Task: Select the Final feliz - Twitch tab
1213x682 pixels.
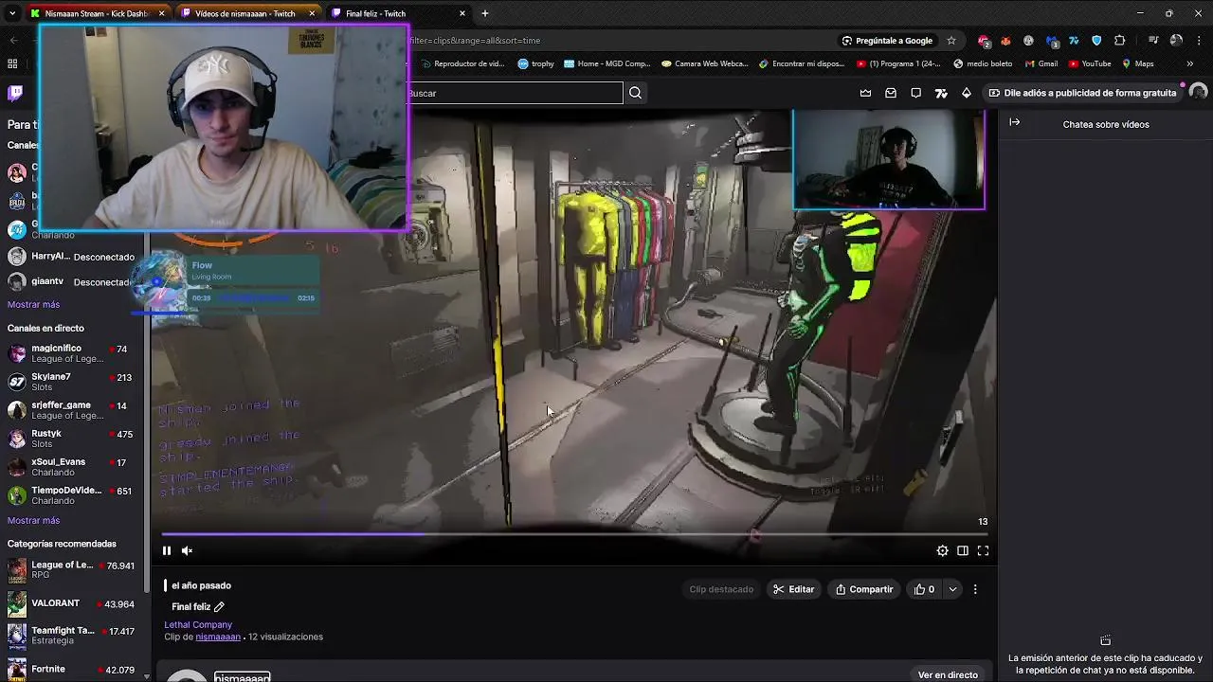Action: pyautogui.click(x=398, y=13)
